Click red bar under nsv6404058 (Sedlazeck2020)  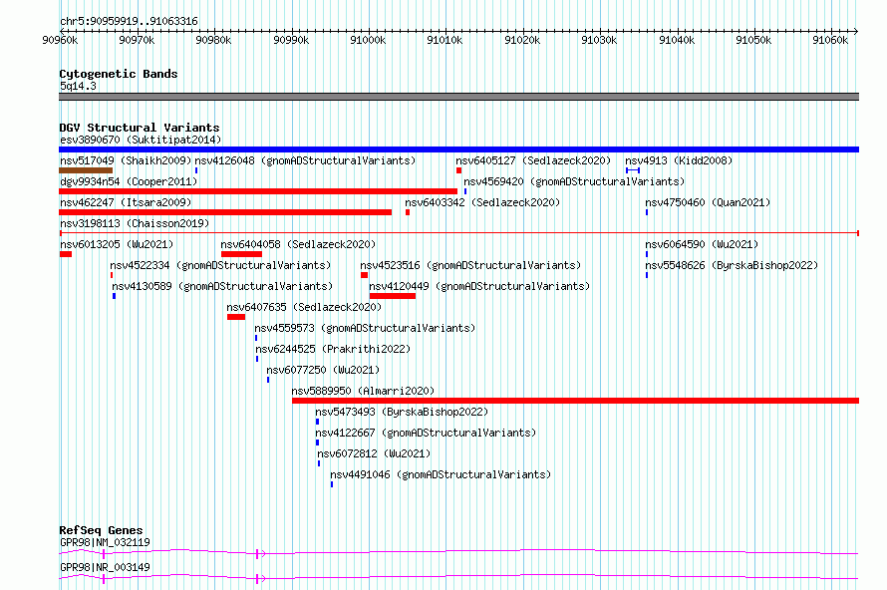(241, 254)
